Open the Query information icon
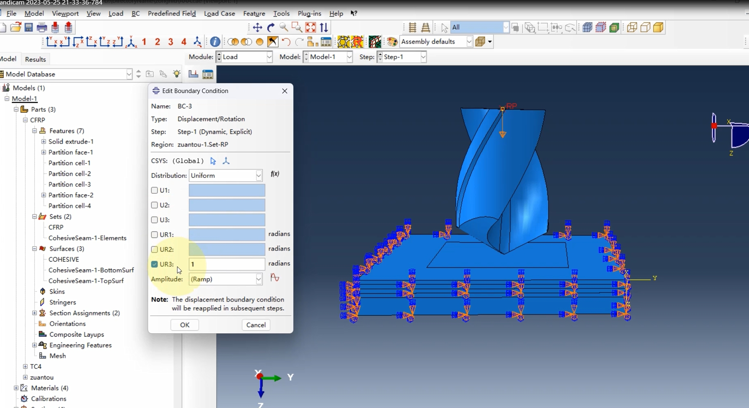Screen dimensions: 749x408 [215, 42]
